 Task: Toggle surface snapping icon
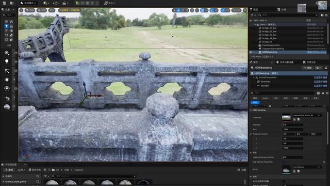197,10
